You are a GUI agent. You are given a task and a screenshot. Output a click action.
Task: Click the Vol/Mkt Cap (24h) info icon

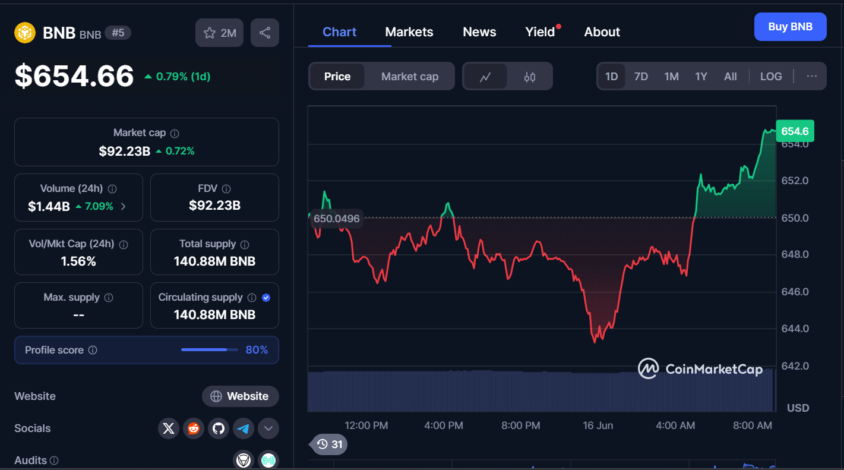click(x=124, y=244)
